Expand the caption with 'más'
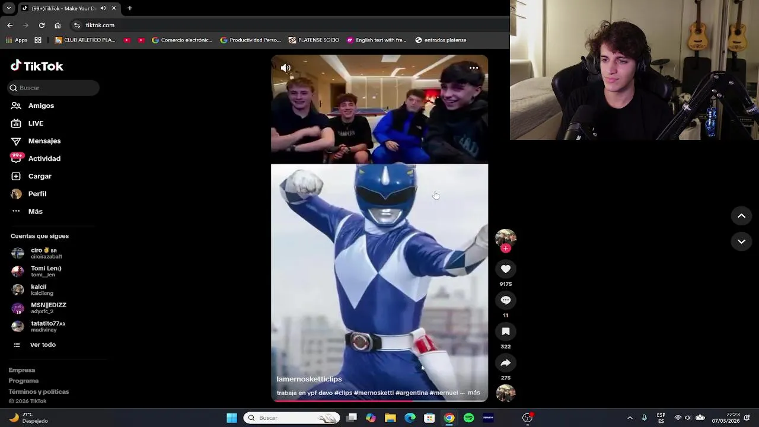 click(474, 393)
